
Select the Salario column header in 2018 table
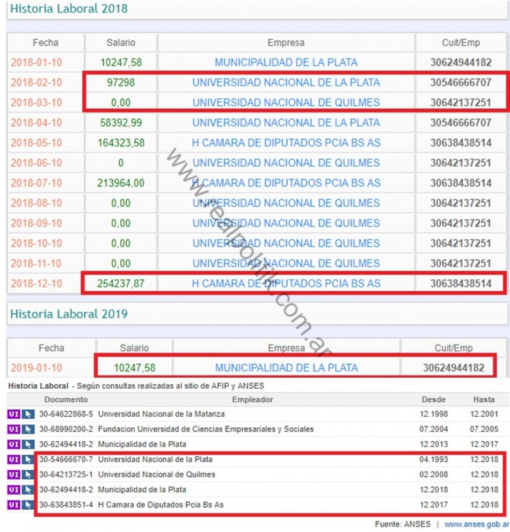click(x=121, y=43)
